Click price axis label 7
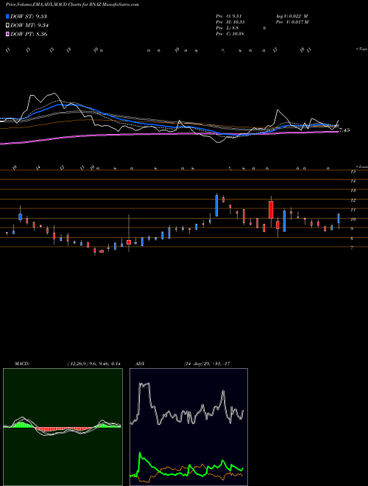This screenshot has height=486, width=368. pos(352,248)
